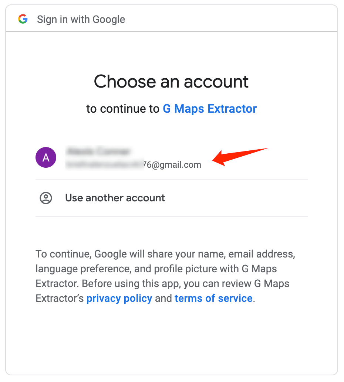Select the purple A account avatar
Screen dimensions: 344x382
pos(46,157)
